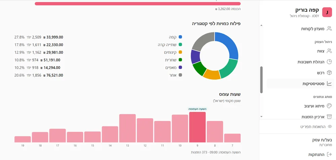Click the pink revenue progress bar
This screenshot has height=160, width=336.
[137, 4]
